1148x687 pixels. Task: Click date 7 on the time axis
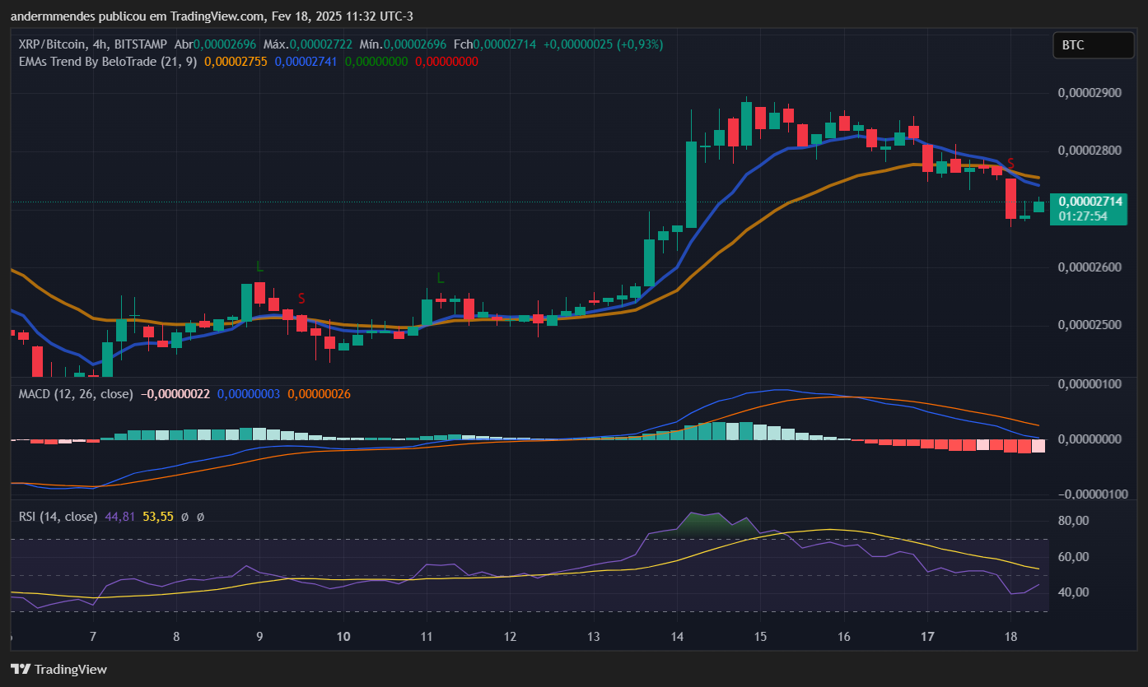pyautogui.click(x=93, y=637)
